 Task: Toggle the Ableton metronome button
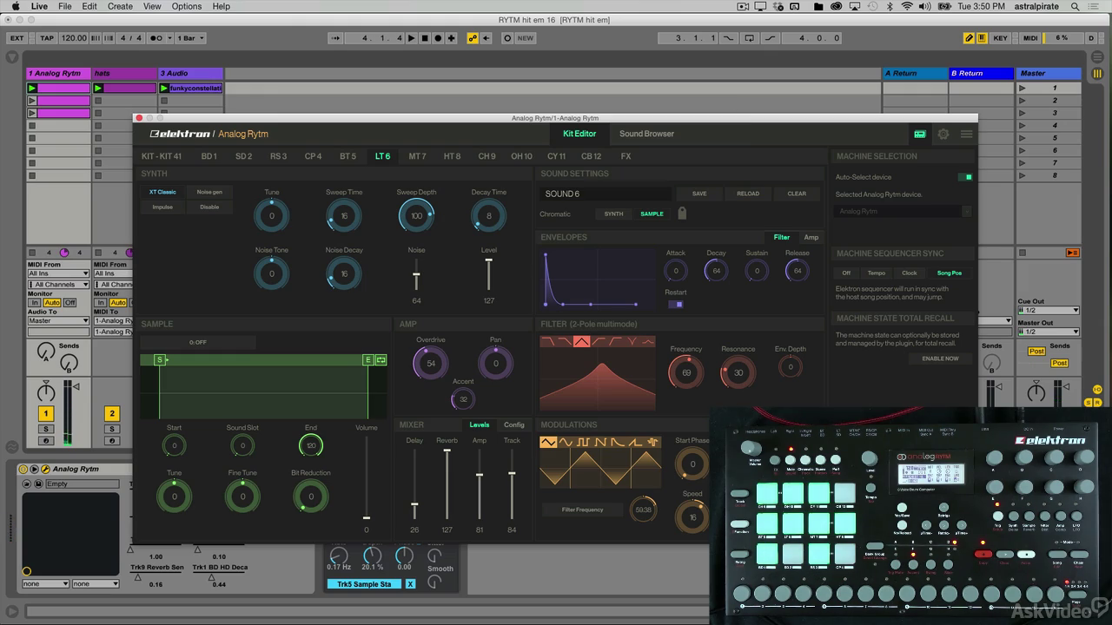coord(156,38)
